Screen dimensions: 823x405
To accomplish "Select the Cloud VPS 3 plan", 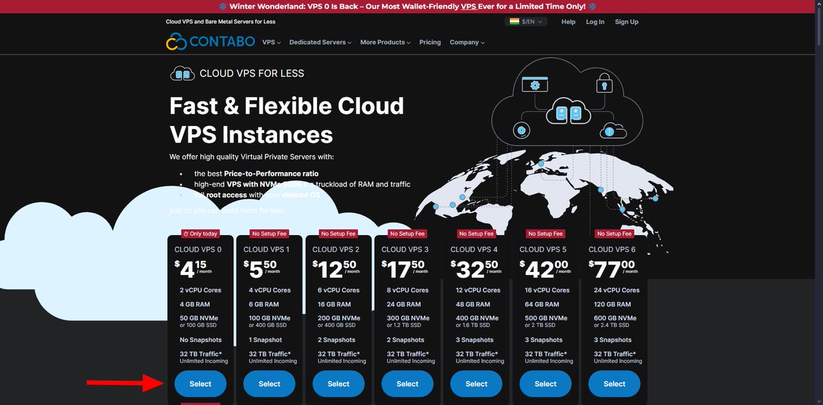I will pos(407,384).
